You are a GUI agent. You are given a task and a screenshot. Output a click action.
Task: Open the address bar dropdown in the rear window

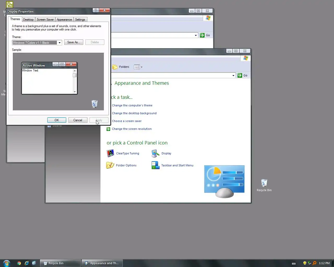point(196,35)
